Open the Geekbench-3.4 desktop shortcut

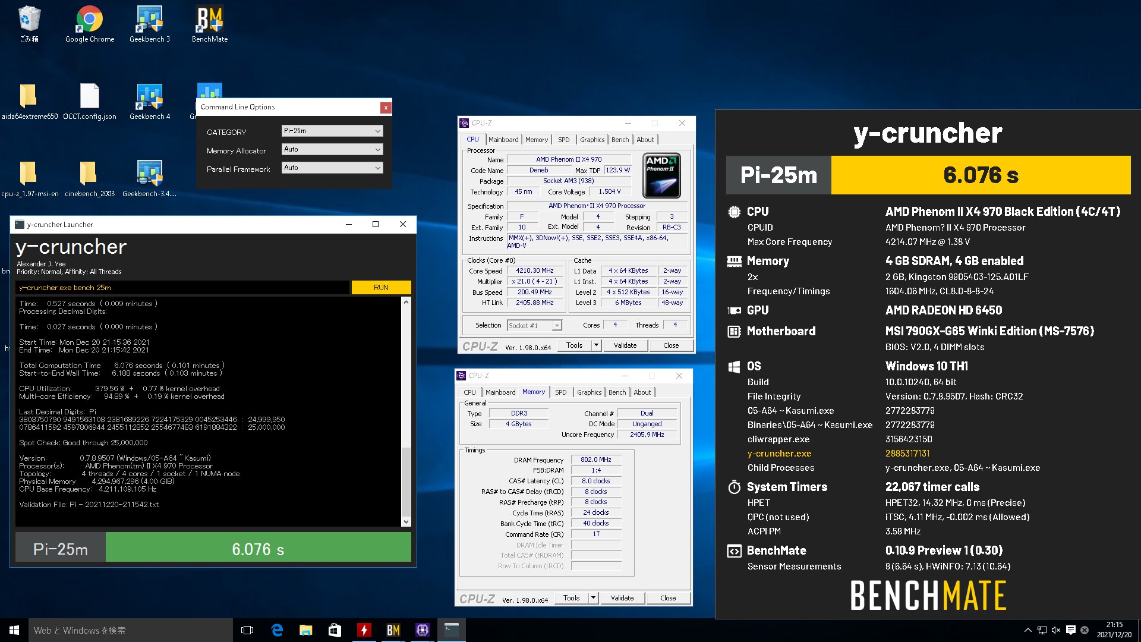[150, 178]
